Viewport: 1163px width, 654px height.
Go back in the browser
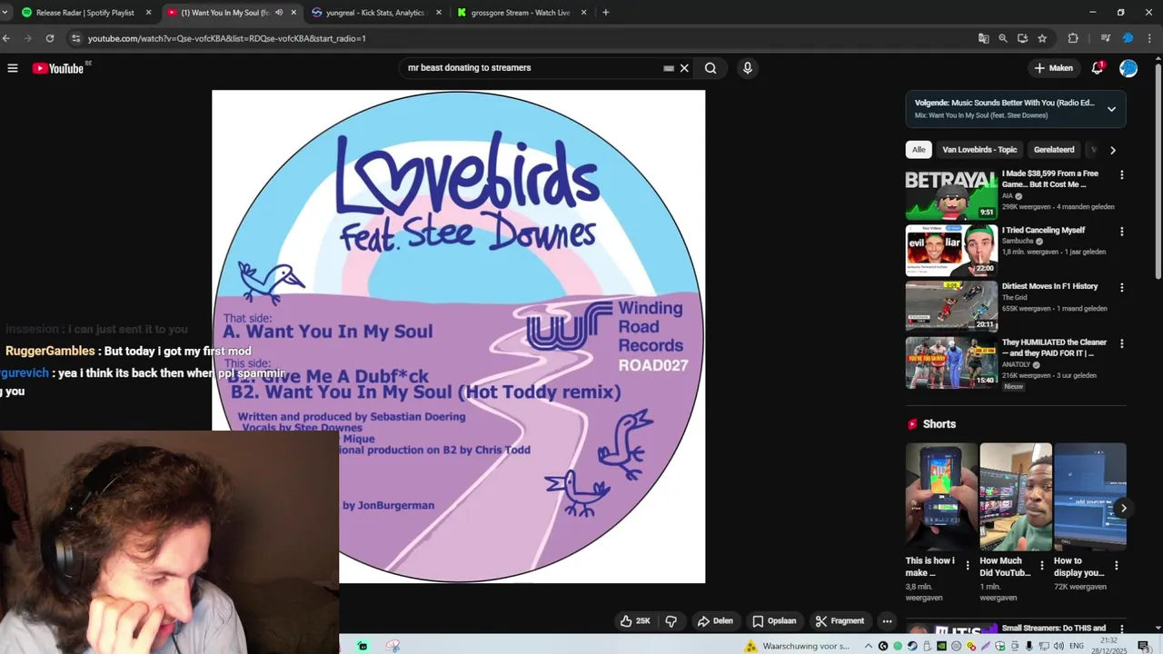click(6, 38)
